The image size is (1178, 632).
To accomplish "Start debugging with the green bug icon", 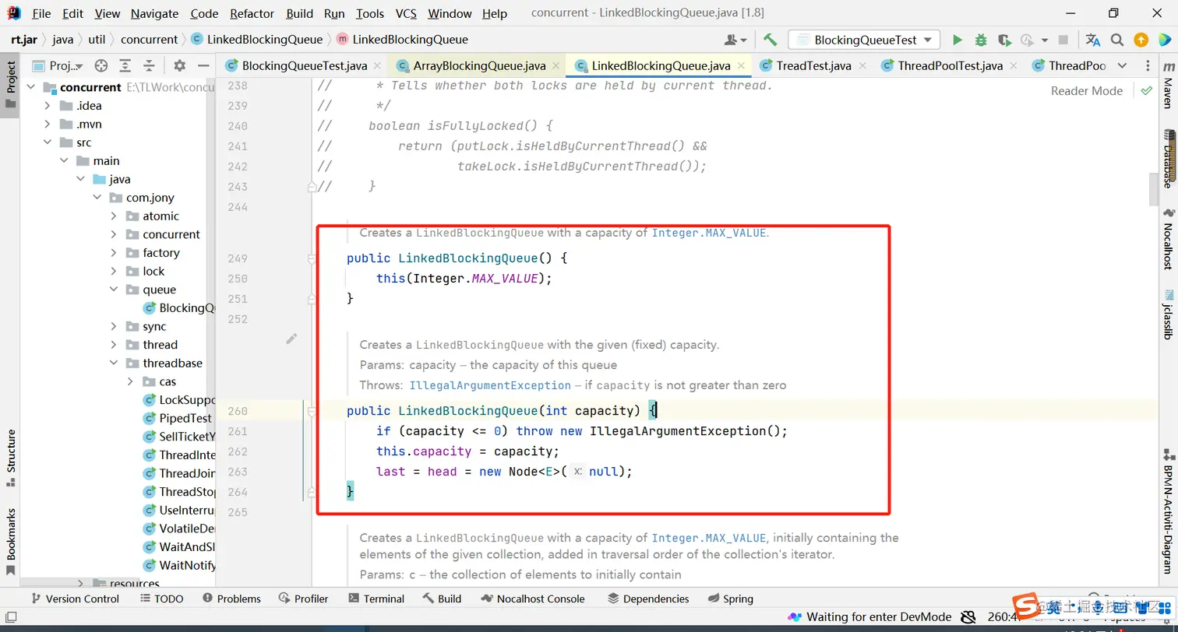I will click(981, 40).
